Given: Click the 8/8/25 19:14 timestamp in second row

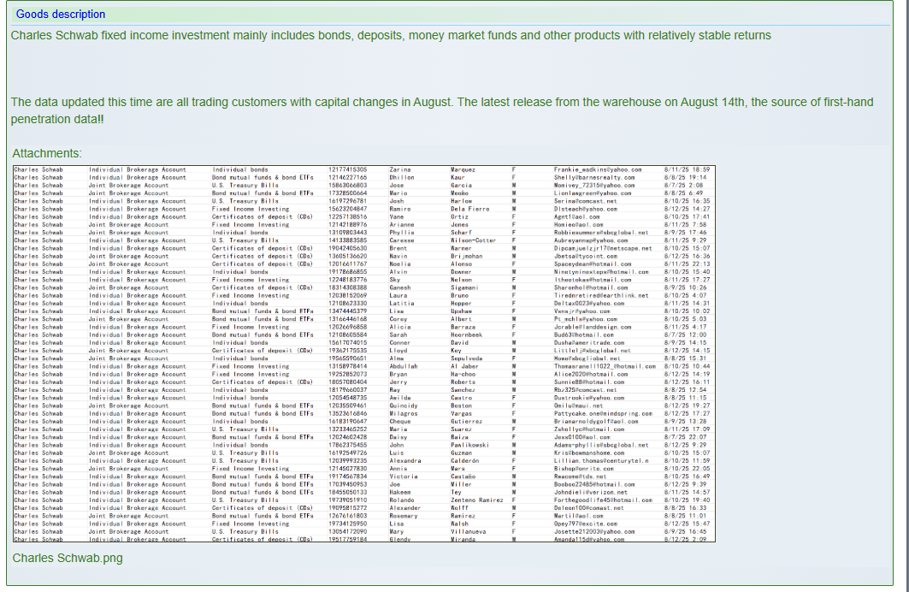Looking at the screenshot, I should pos(685,177).
